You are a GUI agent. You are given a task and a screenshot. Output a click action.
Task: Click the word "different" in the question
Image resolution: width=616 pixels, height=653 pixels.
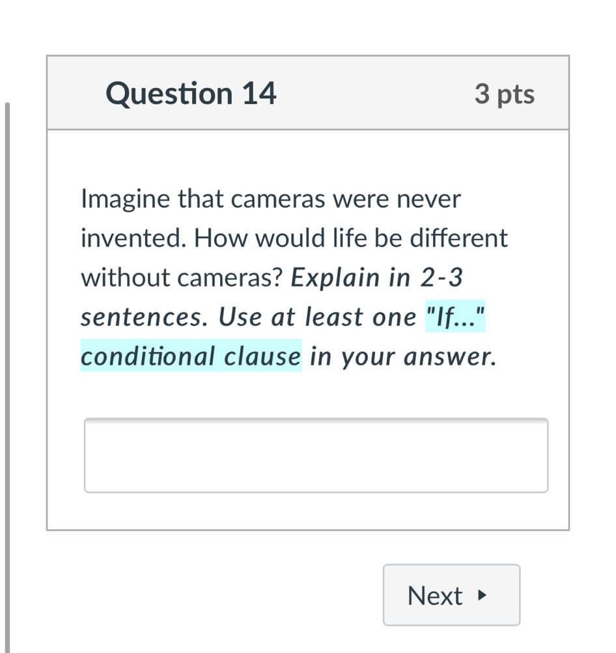458,238
